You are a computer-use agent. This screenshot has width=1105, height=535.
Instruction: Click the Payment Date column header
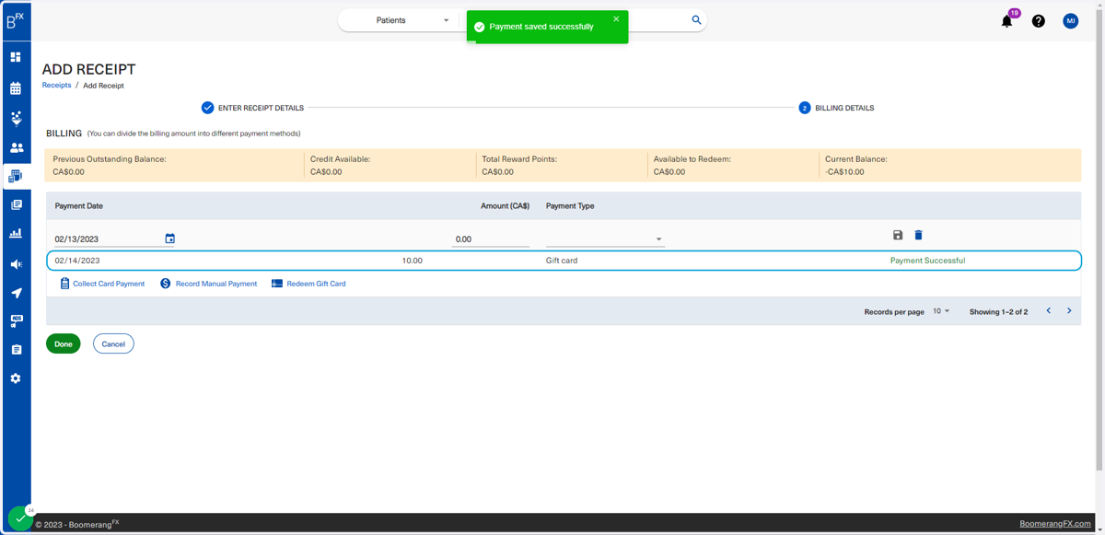(x=79, y=206)
